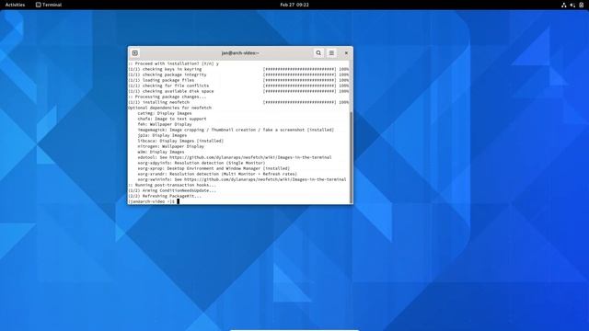
Task: Click the volume speaker icon in top bar
Action: click(572, 5)
